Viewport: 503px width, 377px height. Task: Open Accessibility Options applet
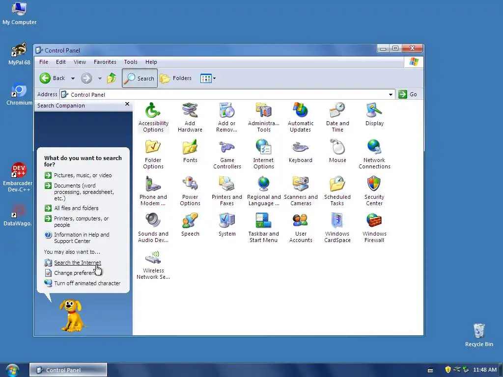[x=153, y=117]
